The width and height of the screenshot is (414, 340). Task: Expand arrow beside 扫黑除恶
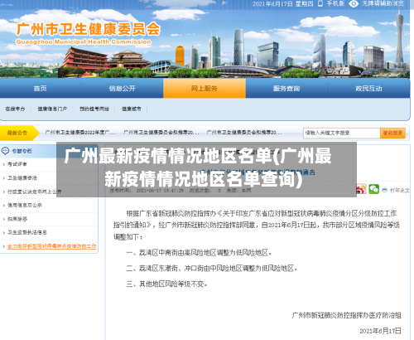[x=4, y=219]
